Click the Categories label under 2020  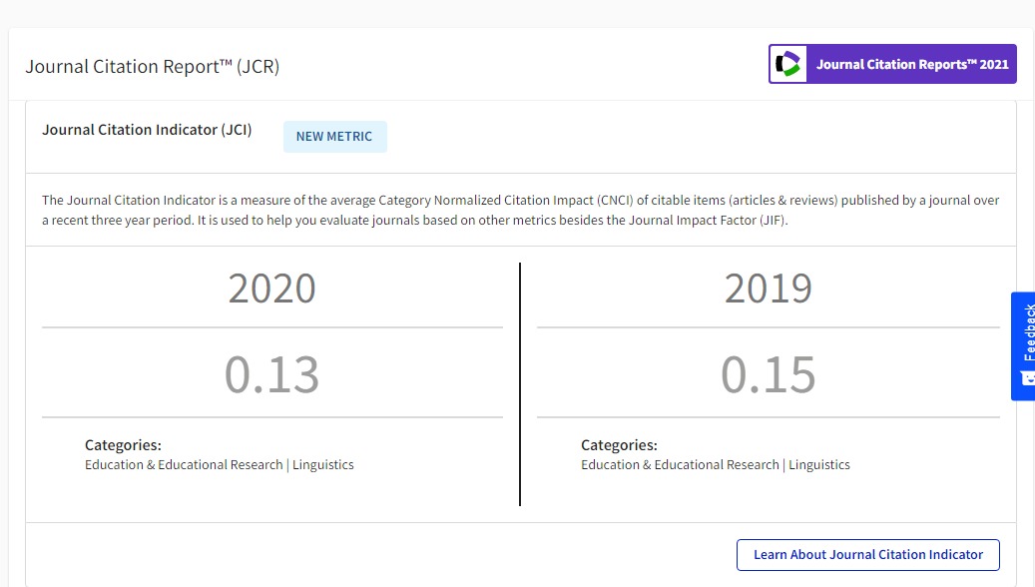point(123,445)
